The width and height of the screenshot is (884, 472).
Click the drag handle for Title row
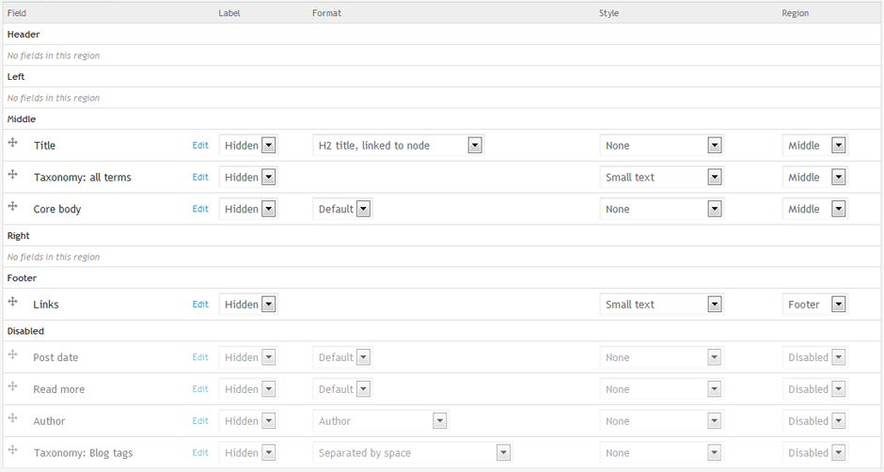(x=13, y=143)
